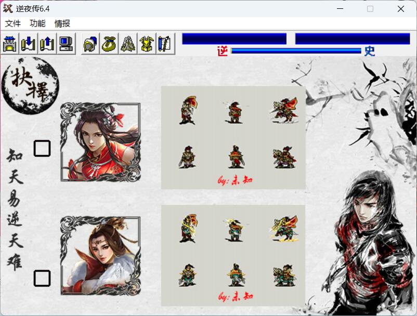The height and width of the screenshot is (316, 417).
Task: Click the left dark blue status bar
Action: 234,39
